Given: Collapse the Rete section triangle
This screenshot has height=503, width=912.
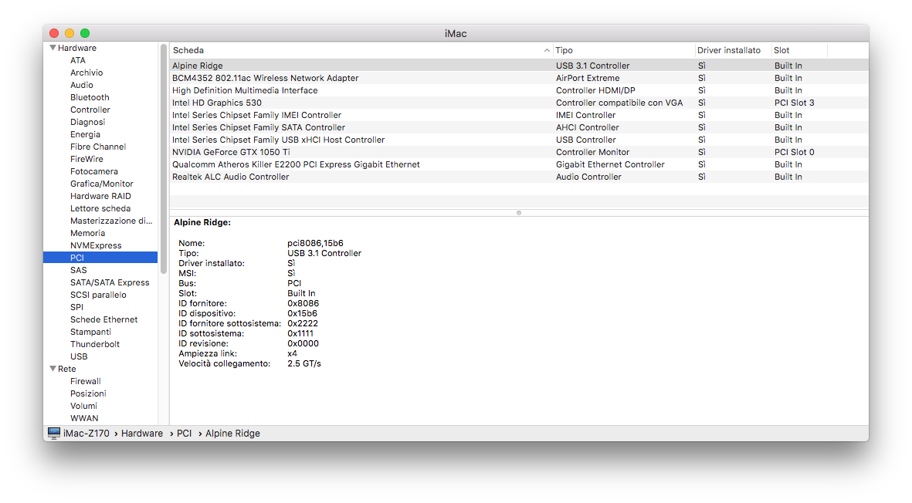Looking at the screenshot, I should pos(53,369).
